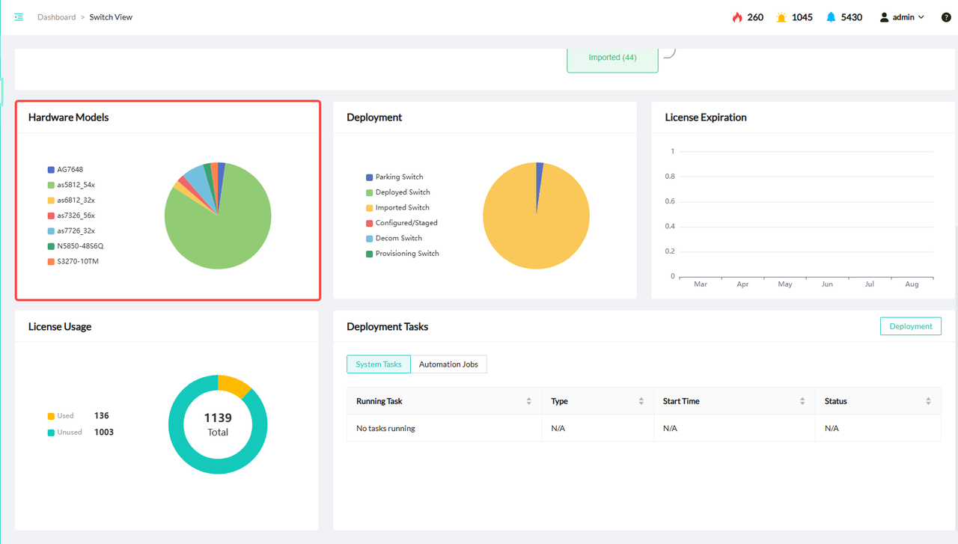Sort Type column using sort arrows
This screenshot has width=958, height=544.
pos(641,401)
